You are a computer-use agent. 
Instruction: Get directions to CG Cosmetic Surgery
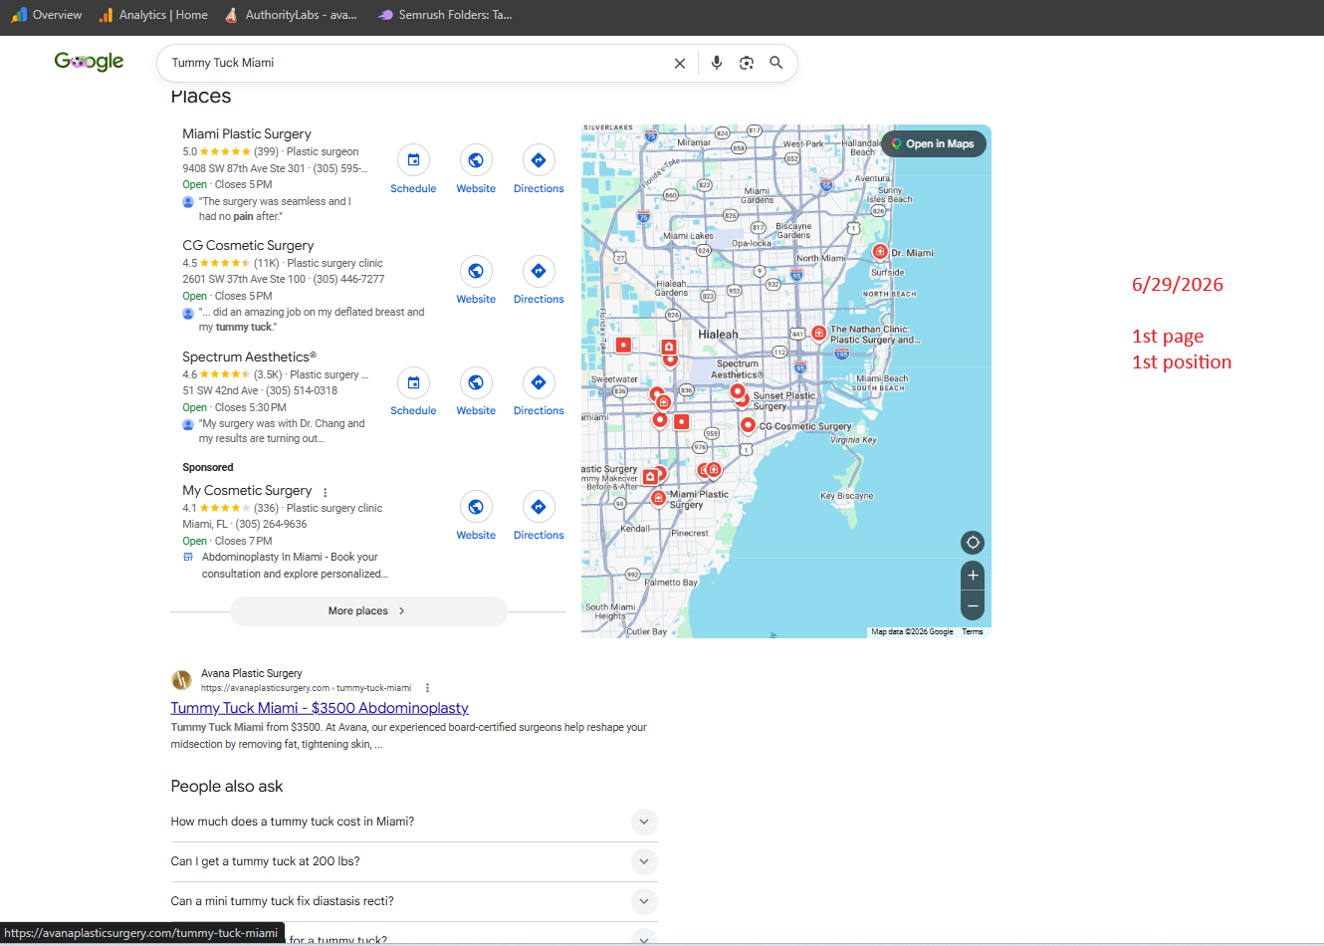(539, 281)
